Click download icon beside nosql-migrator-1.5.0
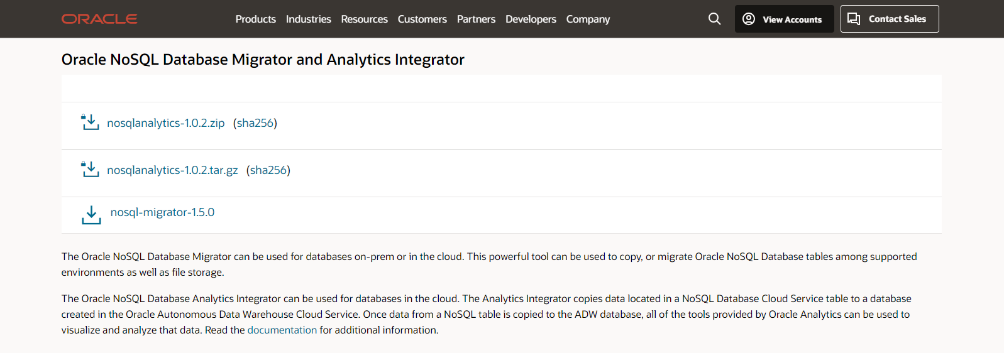This screenshot has width=1004, height=353. (x=91, y=215)
